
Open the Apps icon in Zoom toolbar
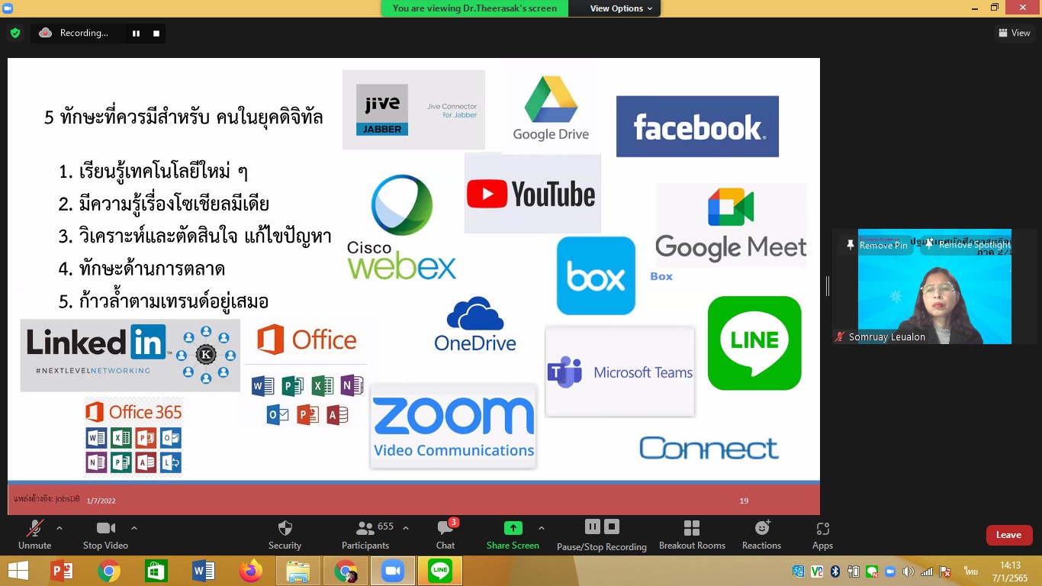(x=822, y=528)
